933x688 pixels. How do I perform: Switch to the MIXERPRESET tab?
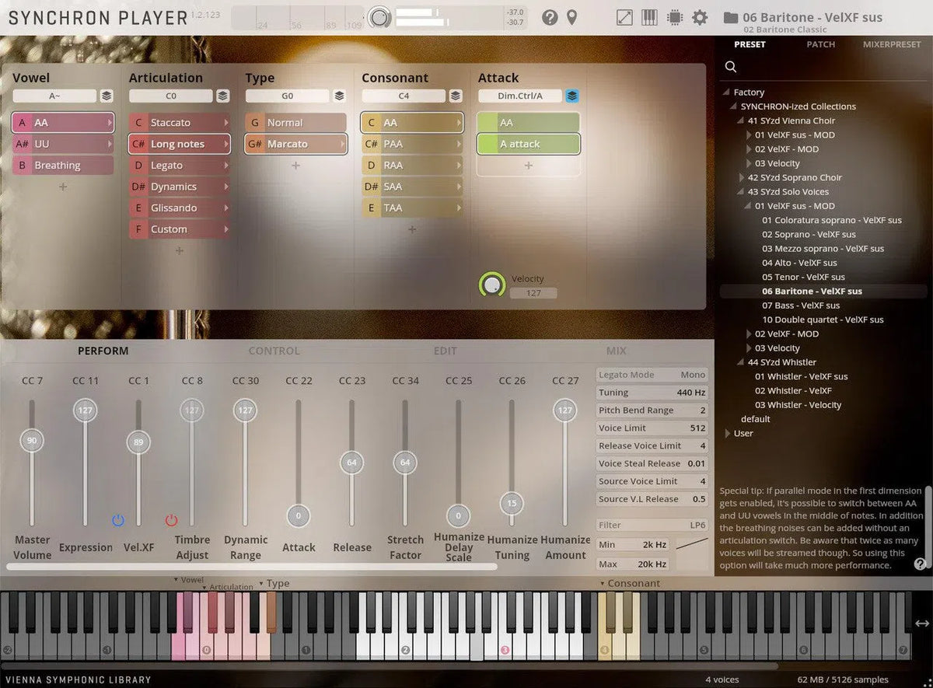[891, 44]
